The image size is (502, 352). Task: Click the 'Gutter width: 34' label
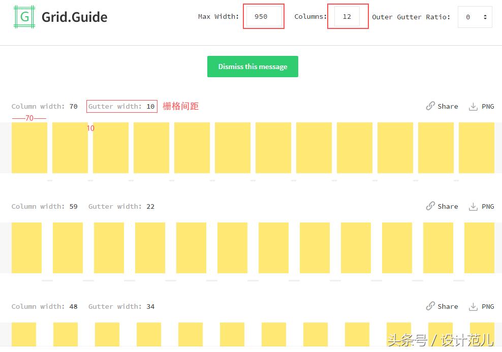pyautogui.click(x=121, y=307)
